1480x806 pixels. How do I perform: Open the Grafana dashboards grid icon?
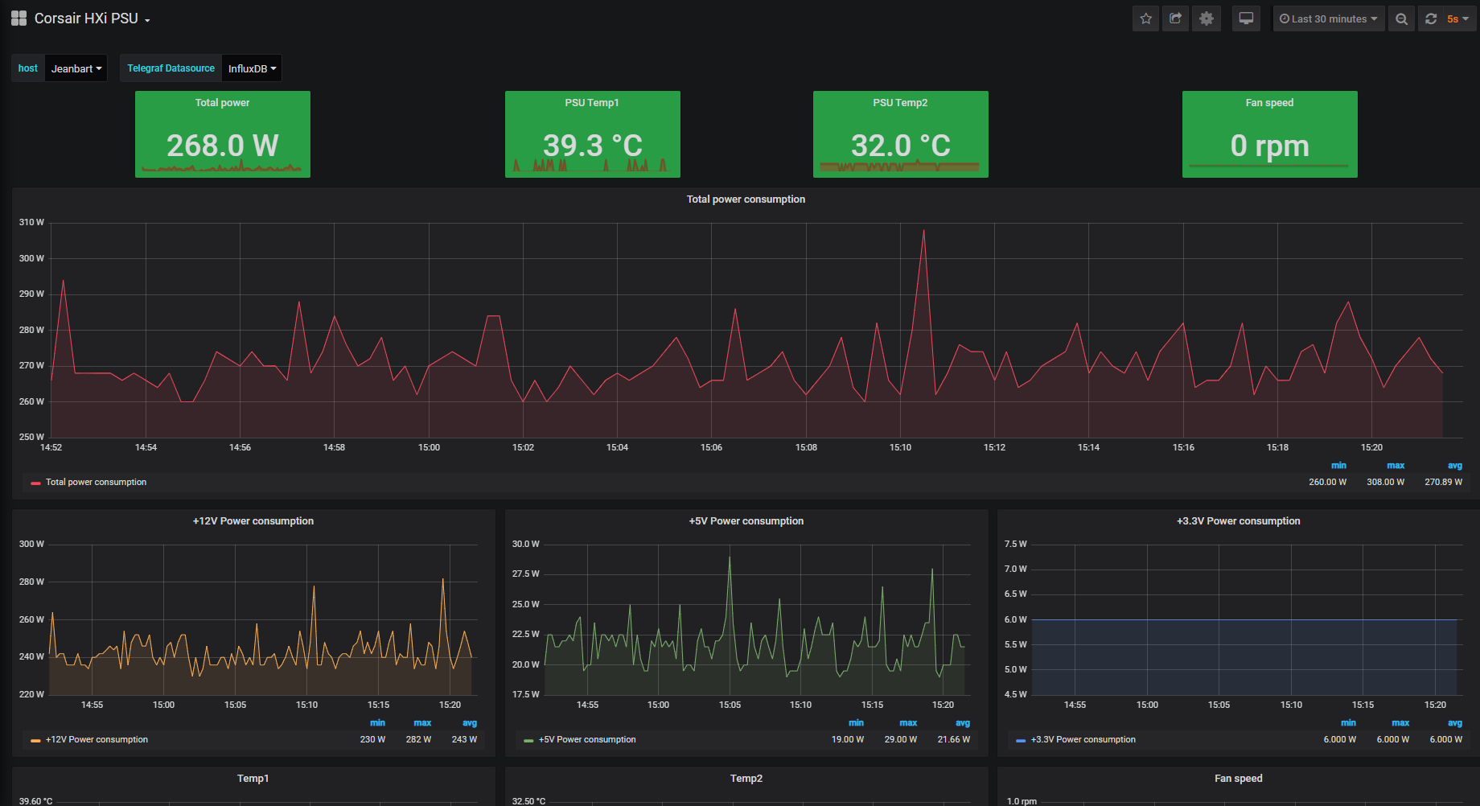pyautogui.click(x=18, y=19)
